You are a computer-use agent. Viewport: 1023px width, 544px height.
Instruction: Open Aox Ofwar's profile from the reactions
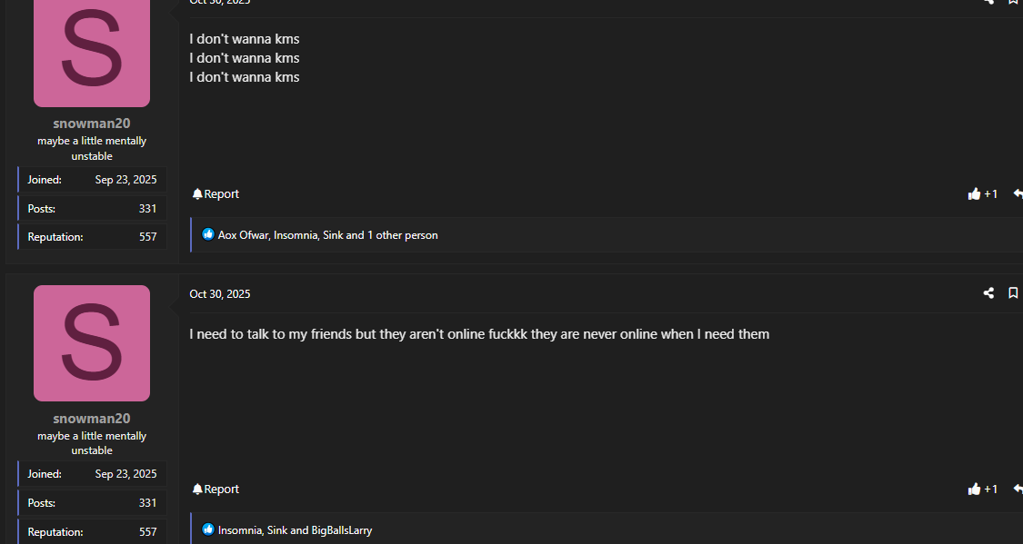[243, 235]
